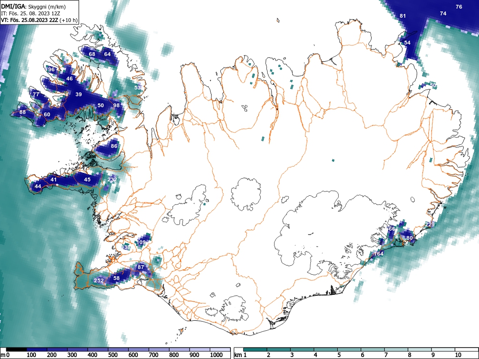Click the visibility value 76 on the map
479x359 pixels.
(x=459, y=7)
